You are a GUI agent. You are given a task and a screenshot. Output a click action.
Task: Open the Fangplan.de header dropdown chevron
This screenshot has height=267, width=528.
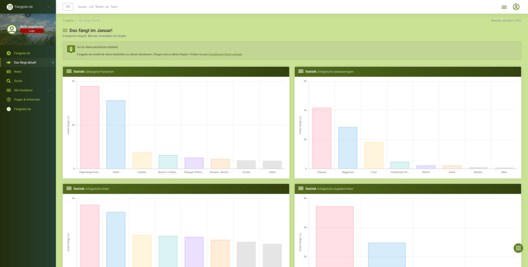pos(48,7)
